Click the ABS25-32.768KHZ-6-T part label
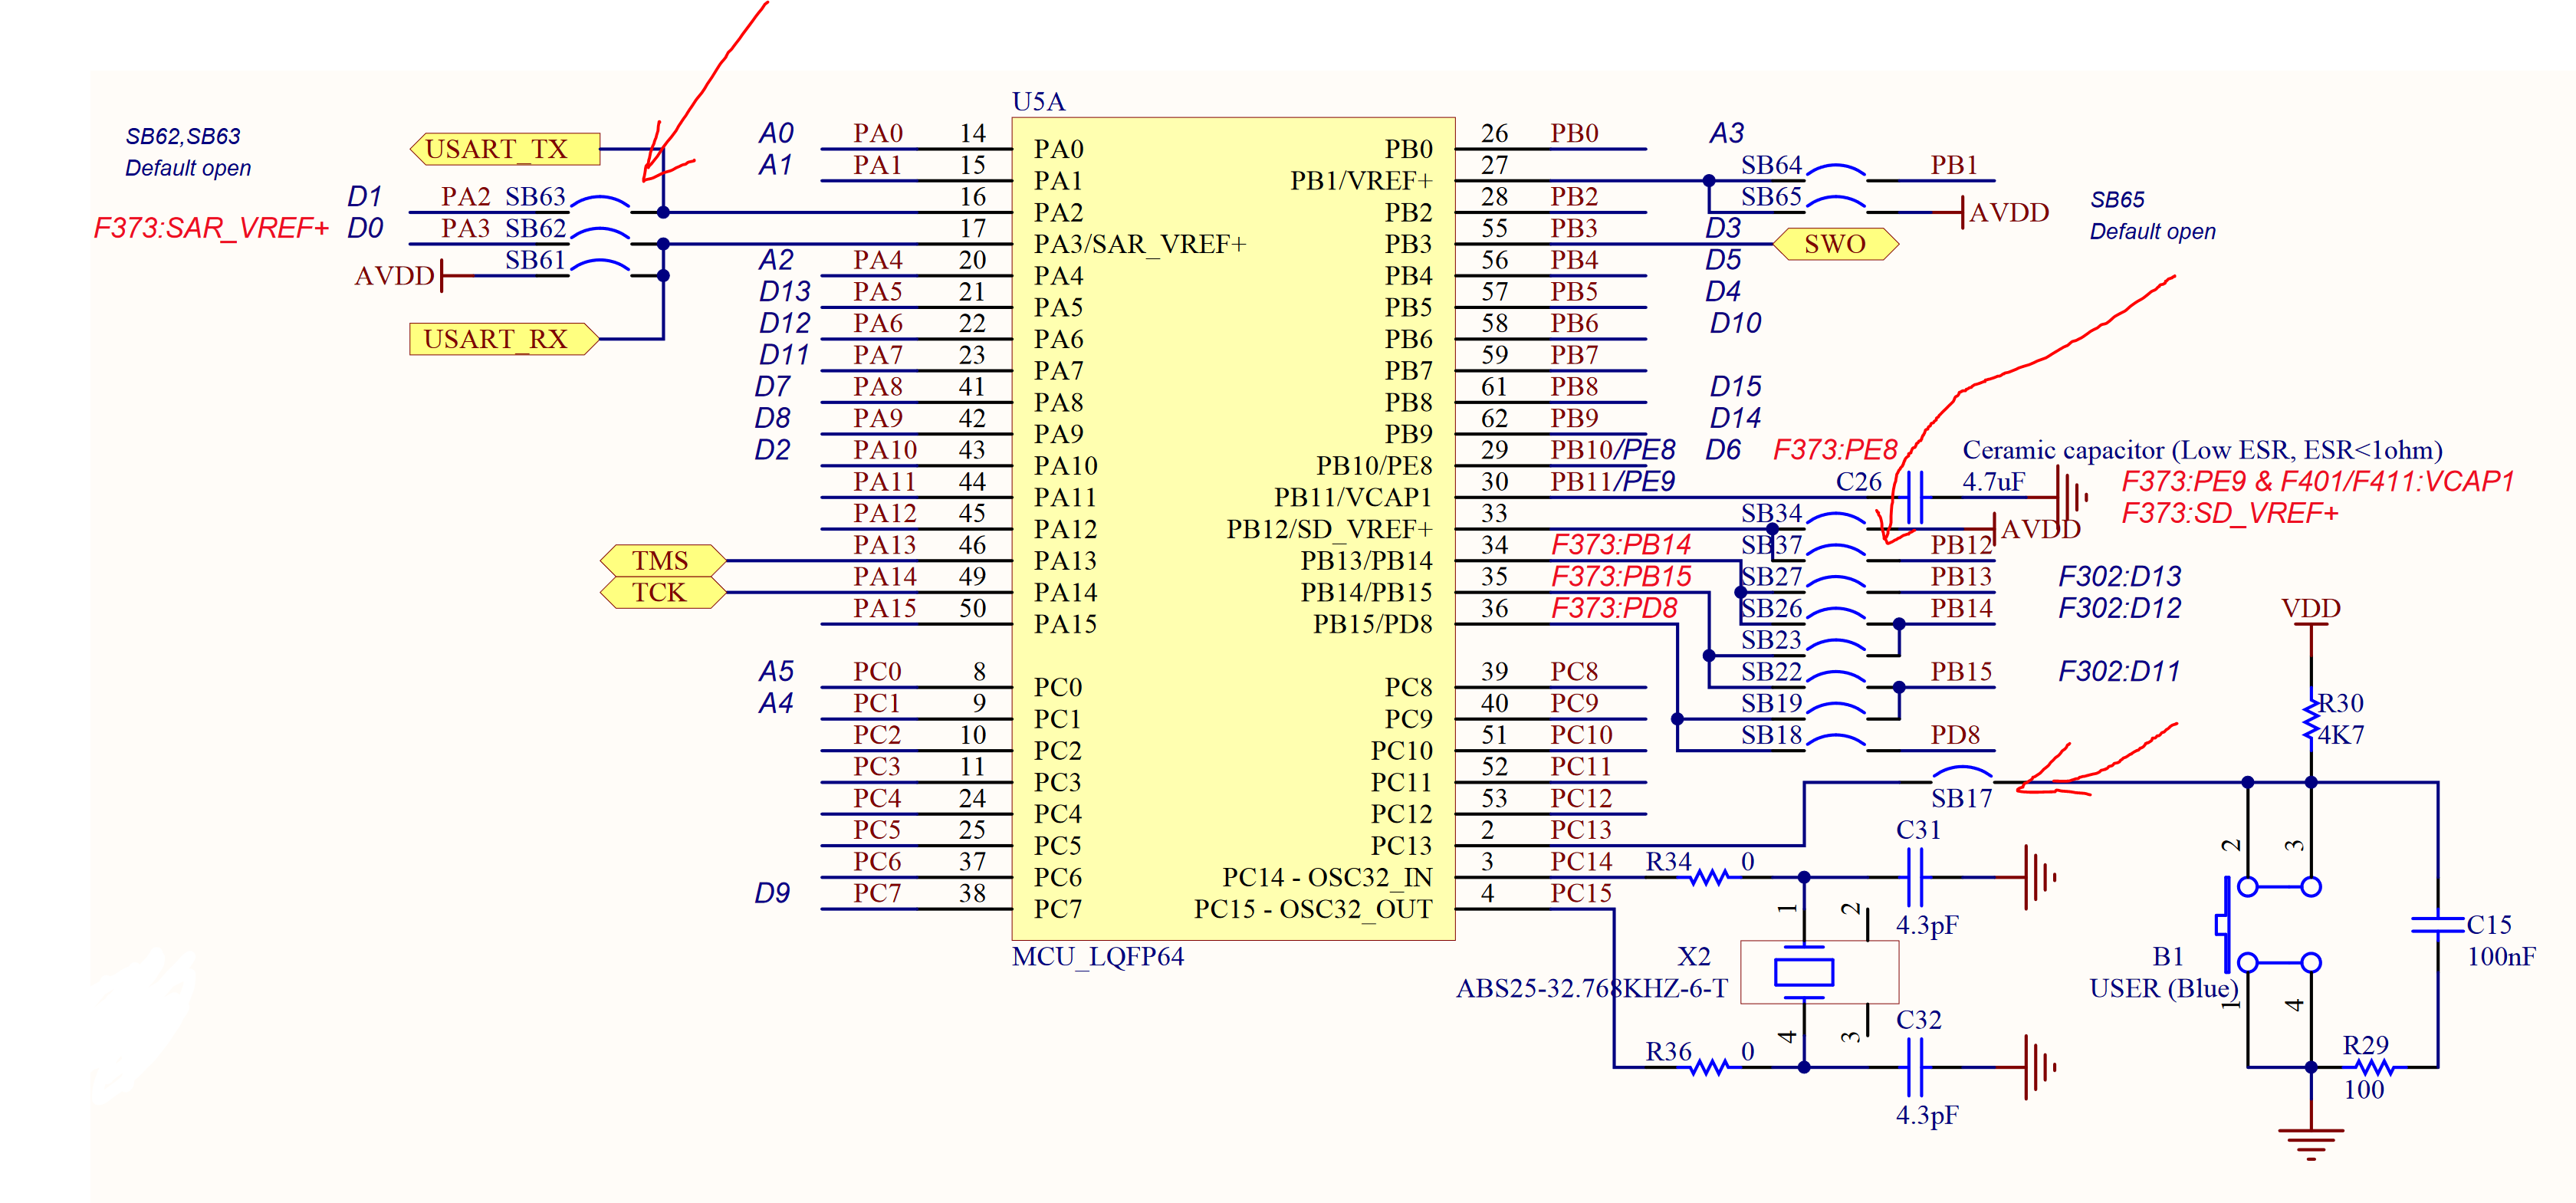Image resolution: width=2576 pixels, height=1203 pixels. point(1591,989)
